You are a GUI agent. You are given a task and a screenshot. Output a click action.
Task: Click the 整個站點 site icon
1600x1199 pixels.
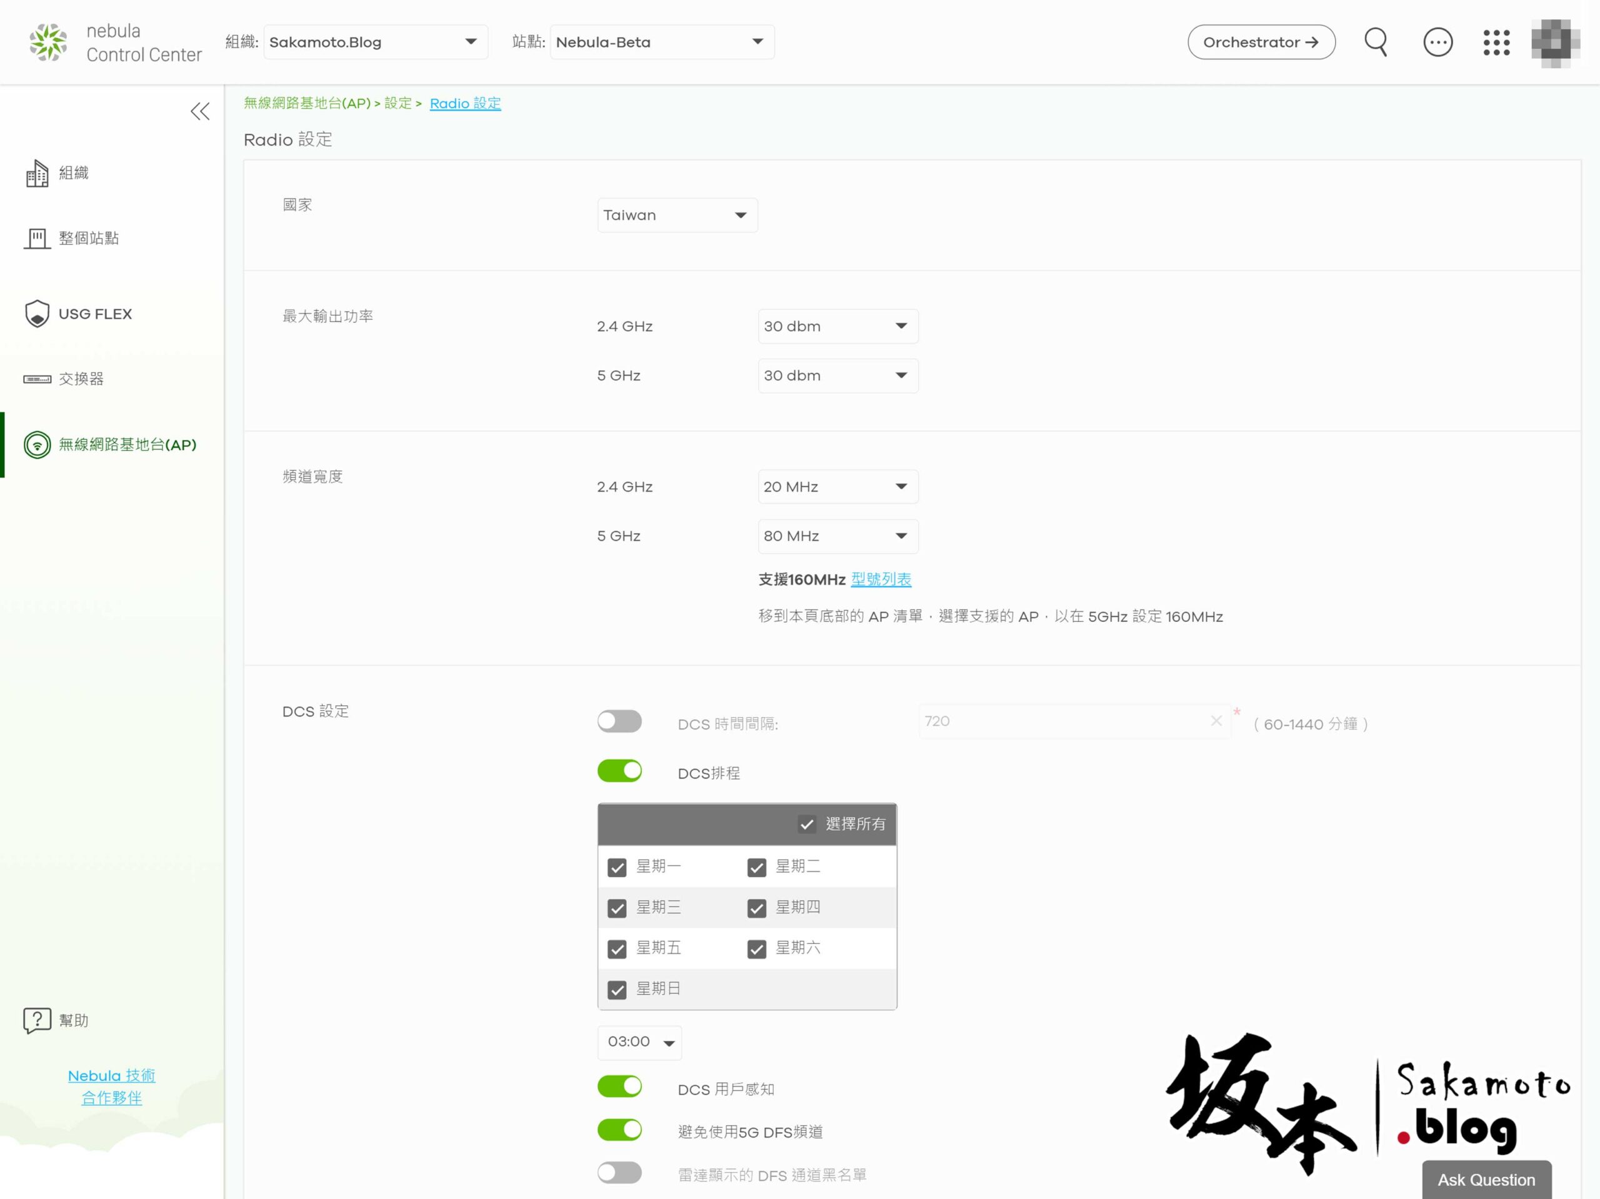click(37, 238)
